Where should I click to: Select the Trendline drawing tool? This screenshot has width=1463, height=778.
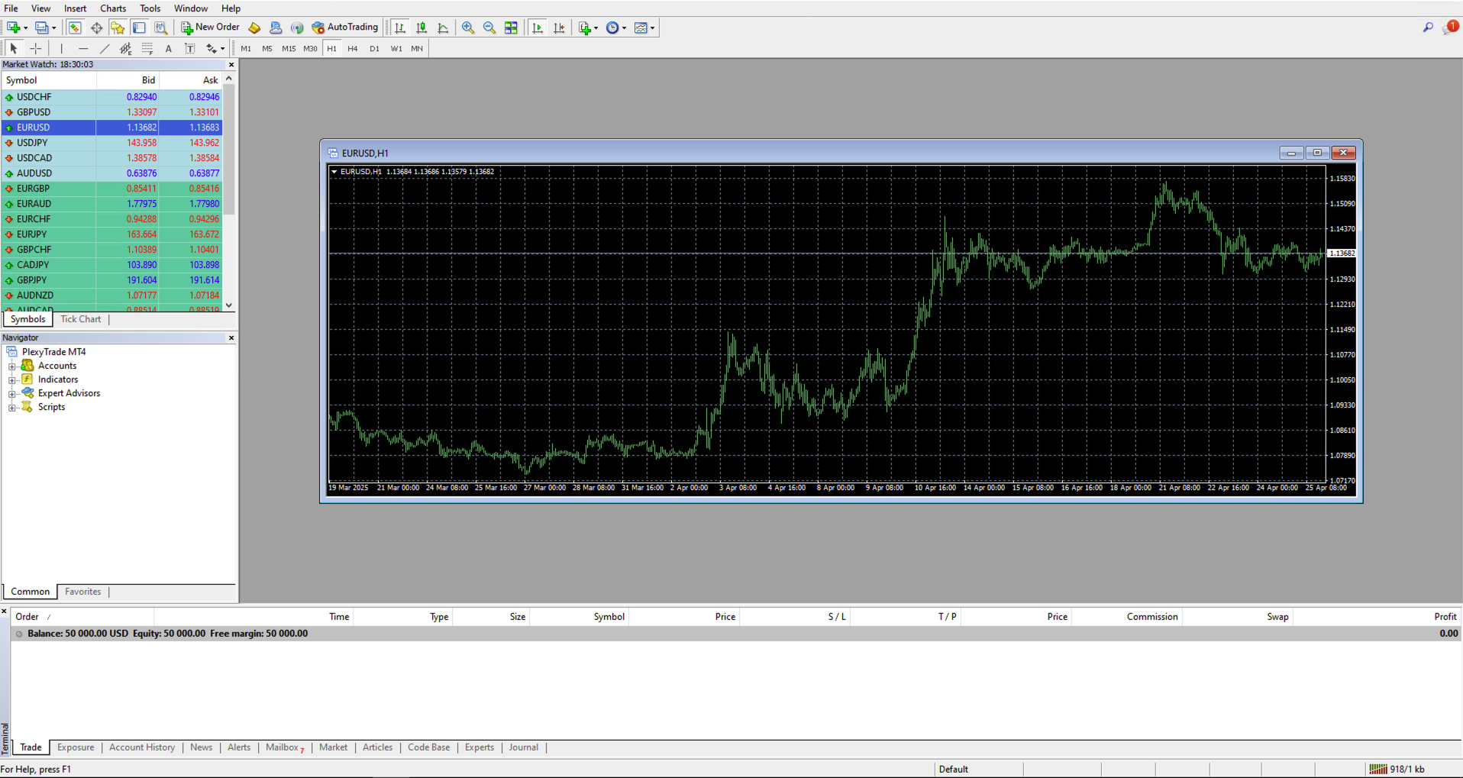[105, 48]
